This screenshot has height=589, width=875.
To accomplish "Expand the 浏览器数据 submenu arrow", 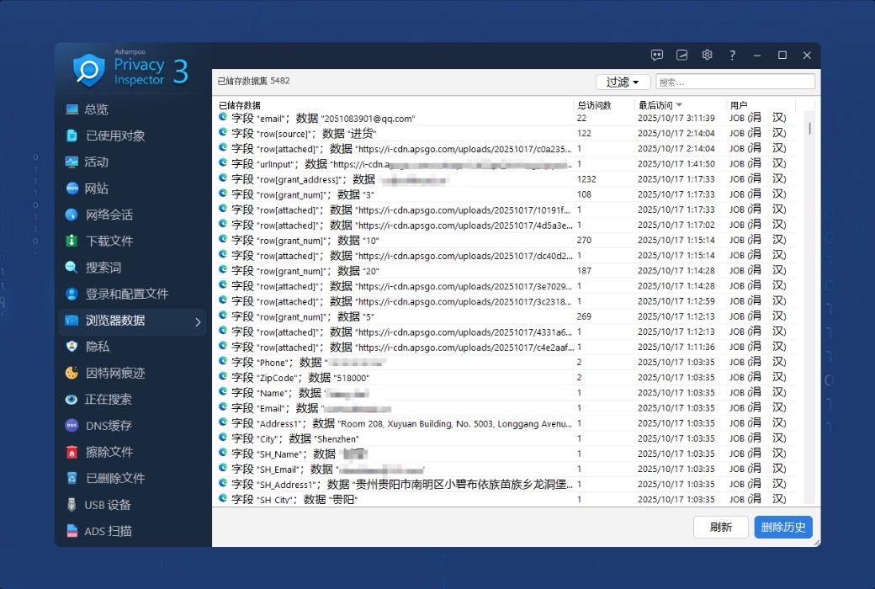I will pos(198,321).
